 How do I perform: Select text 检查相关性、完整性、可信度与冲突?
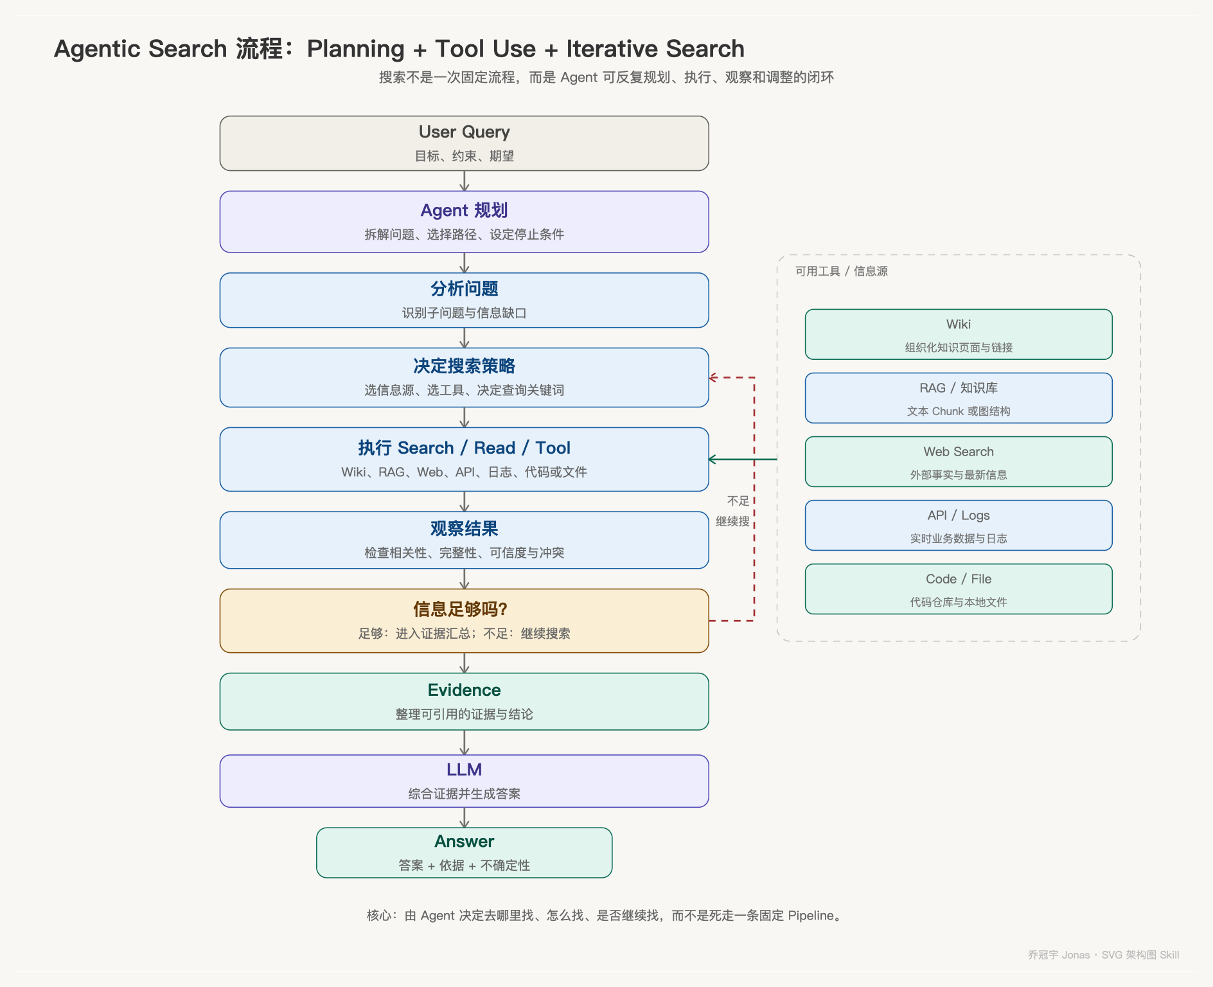[464, 553]
